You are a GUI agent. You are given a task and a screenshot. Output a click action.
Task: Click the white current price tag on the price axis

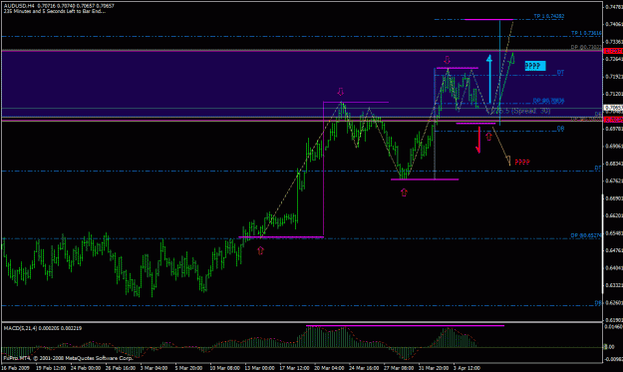(x=613, y=108)
